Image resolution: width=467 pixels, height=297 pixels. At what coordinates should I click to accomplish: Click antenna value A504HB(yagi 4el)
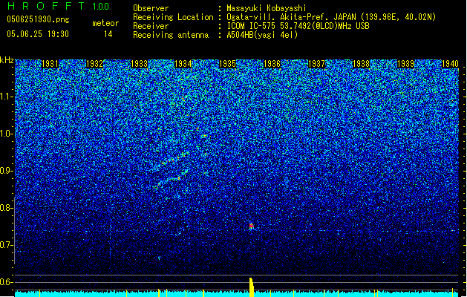click(x=262, y=35)
